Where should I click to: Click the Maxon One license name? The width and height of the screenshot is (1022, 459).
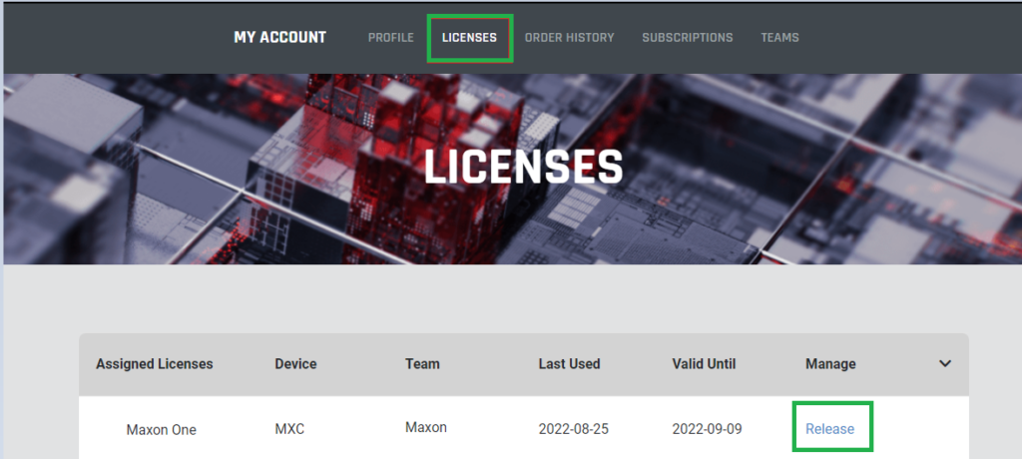point(161,430)
